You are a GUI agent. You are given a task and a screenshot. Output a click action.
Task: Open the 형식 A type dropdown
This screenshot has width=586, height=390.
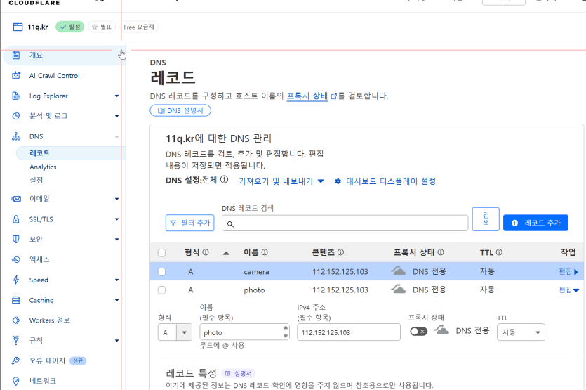175,332
